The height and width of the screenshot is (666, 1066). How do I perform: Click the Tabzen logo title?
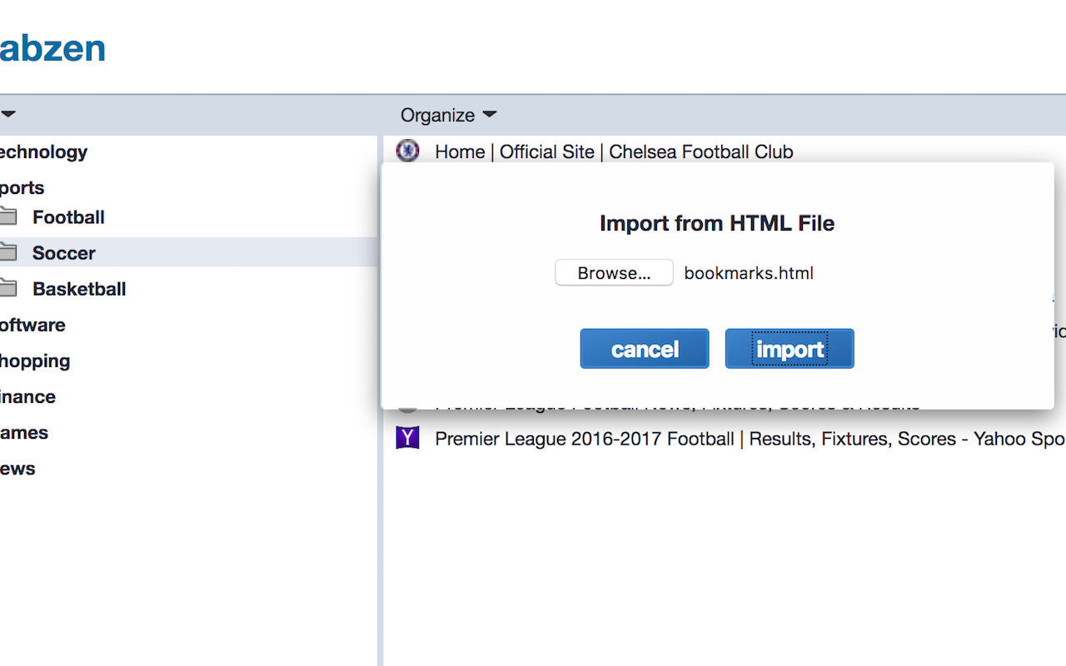point(52,49)
